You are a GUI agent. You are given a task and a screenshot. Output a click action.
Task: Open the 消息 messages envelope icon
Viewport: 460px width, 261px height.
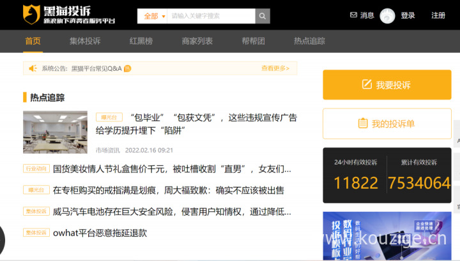(353, 15)
